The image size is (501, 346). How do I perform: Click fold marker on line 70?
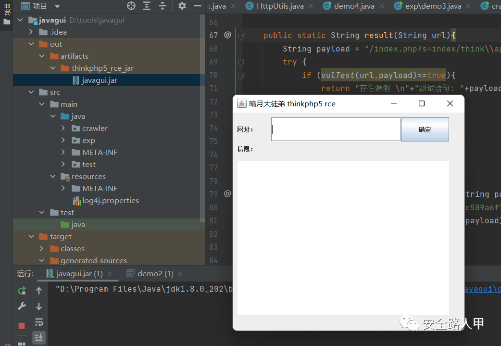241,76
